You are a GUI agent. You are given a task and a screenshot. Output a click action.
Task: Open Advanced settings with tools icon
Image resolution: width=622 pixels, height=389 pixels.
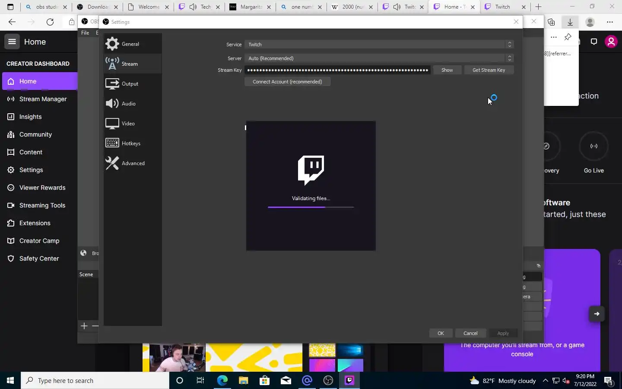[133, 163]
